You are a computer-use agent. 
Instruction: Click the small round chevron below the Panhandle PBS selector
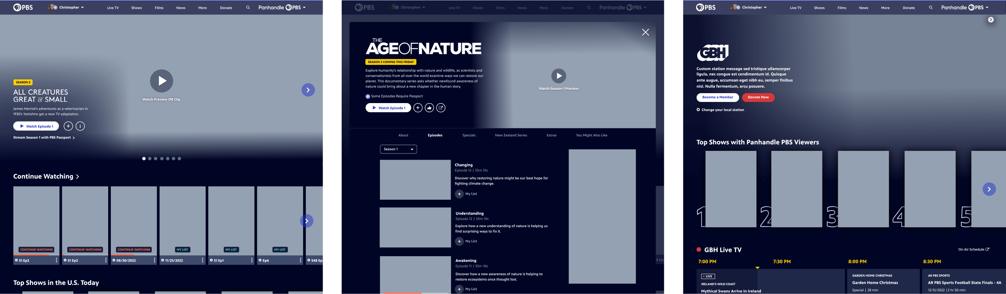click(x=991, y=20)
